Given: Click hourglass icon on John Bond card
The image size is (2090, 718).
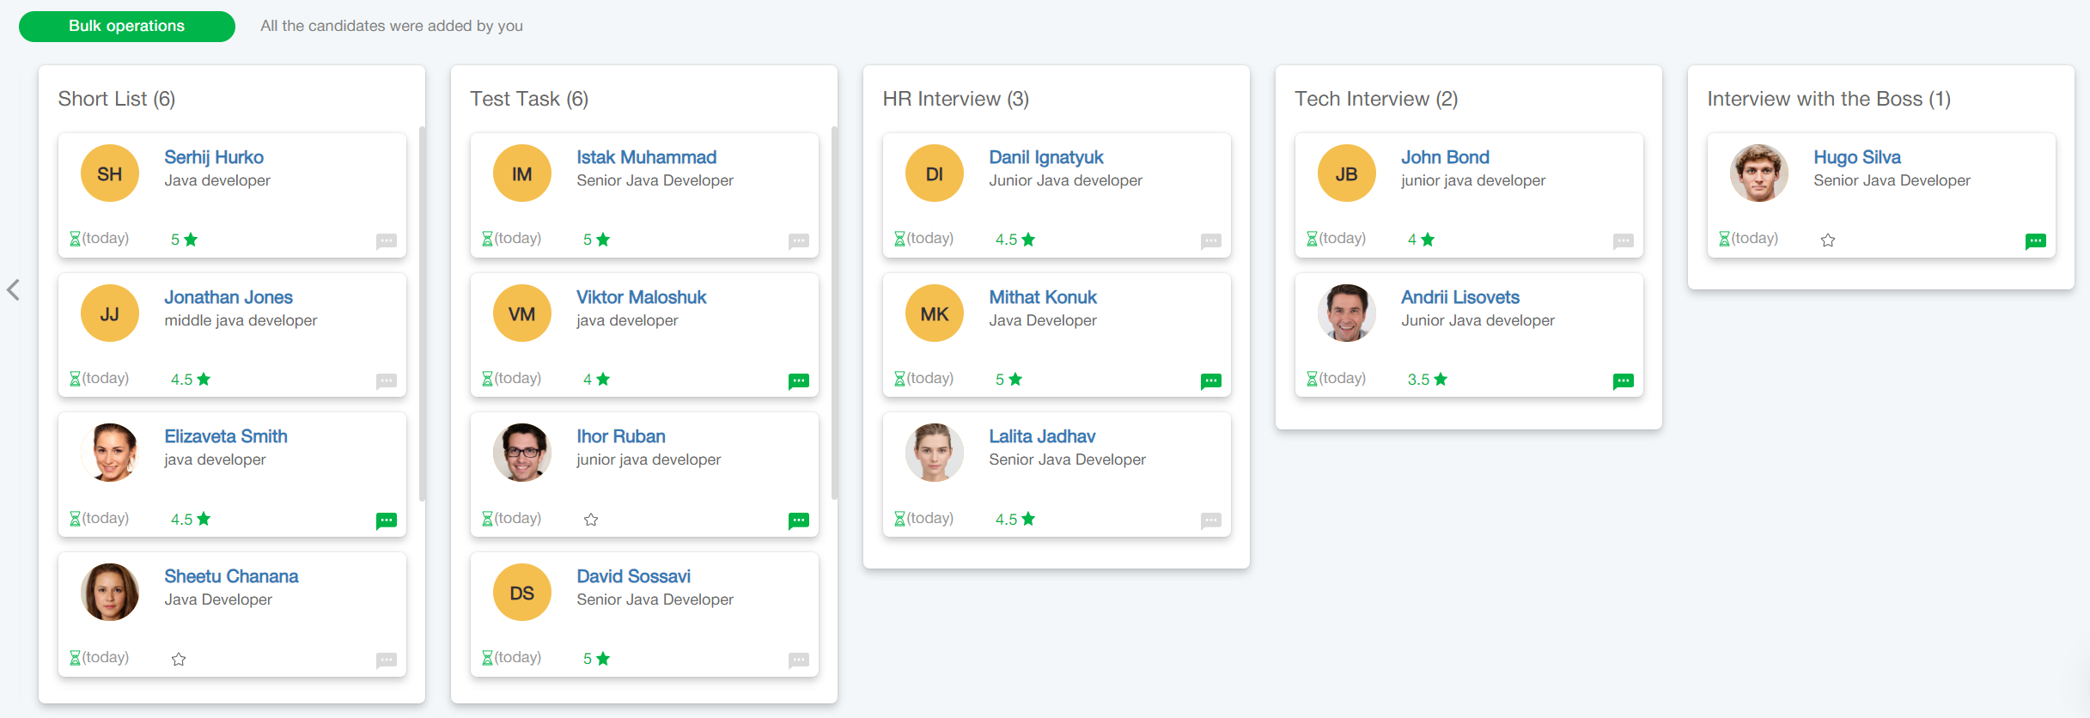Looking at the screenshot, I should (x=1312, y=239).
